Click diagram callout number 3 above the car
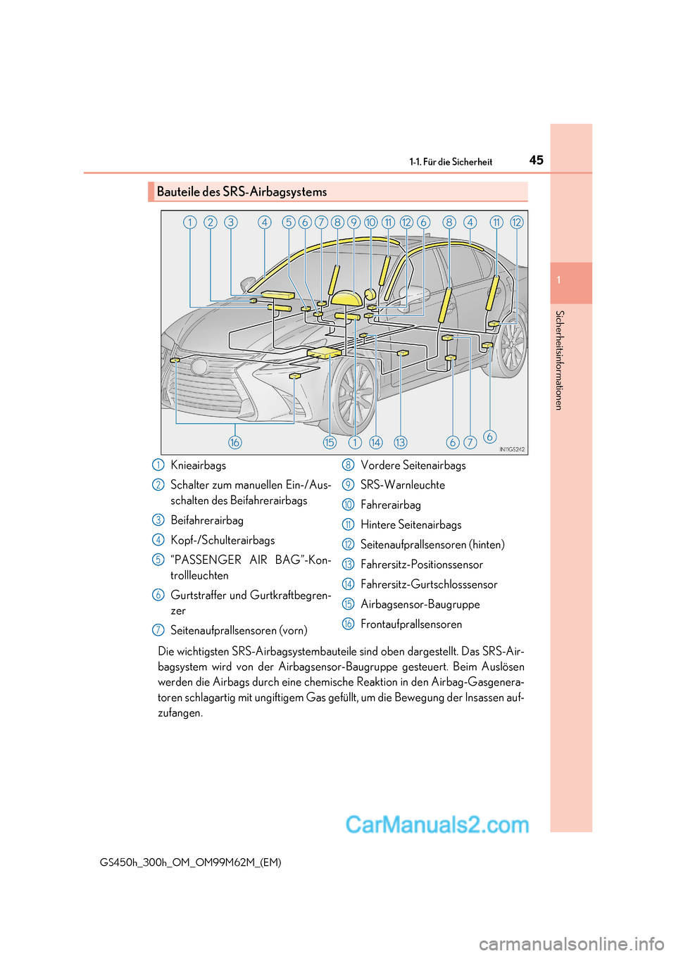 pos(230,222)
